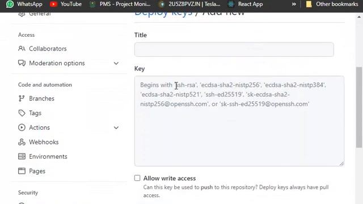Open Tags settings page

(x=35, y=113)
